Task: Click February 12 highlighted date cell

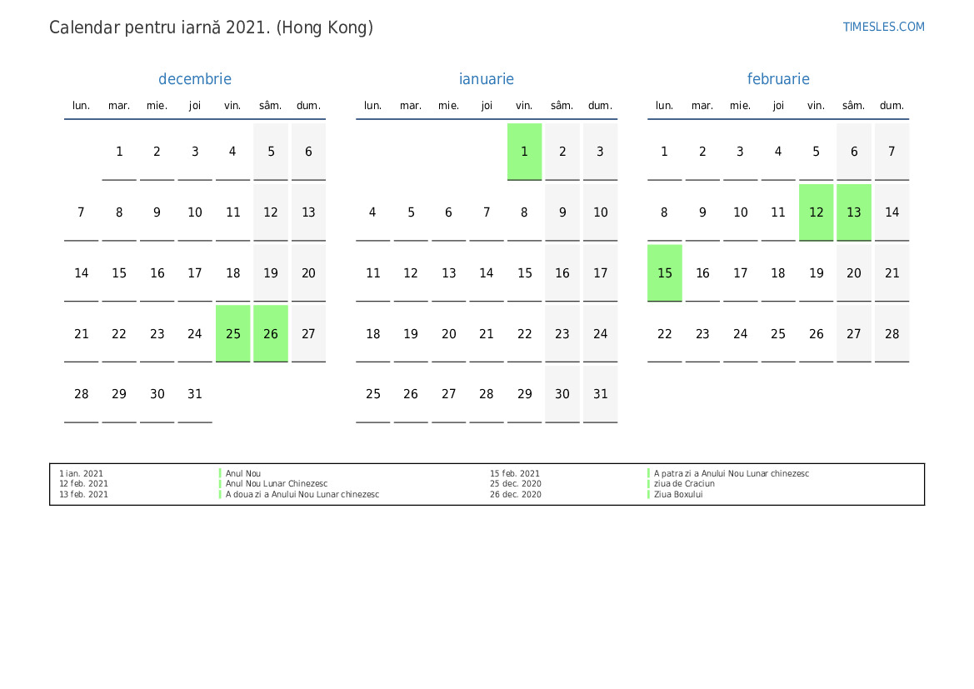Action: click(x=816, y=212)
